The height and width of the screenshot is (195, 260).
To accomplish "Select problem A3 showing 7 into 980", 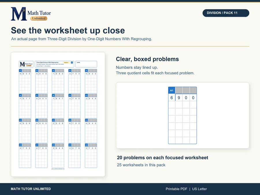I will (58, 81).
